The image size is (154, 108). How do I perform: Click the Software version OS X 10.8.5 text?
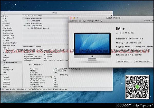pos(133,55)
